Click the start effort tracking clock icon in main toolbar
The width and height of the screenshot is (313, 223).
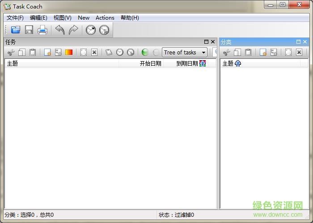click(x=91, y=30)
